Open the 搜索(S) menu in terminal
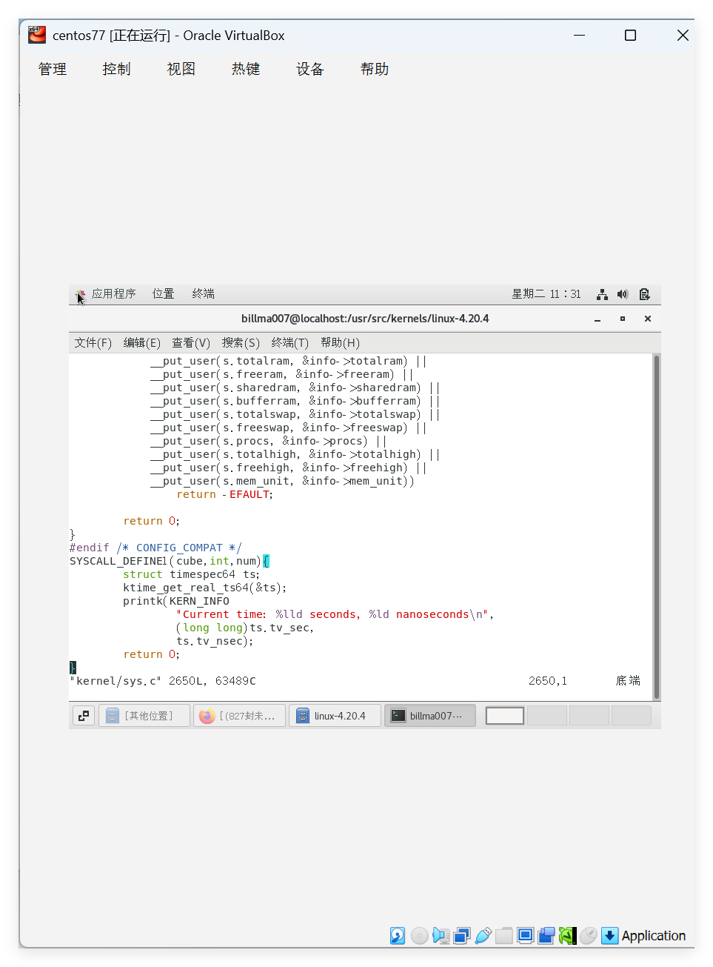The width and height of the screenshot is (713, 967). pyautogui.click(x=241, y=342)
